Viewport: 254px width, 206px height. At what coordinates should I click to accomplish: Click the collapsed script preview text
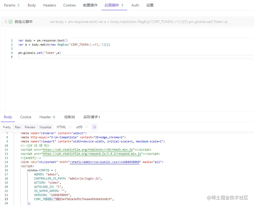[139, 22]
